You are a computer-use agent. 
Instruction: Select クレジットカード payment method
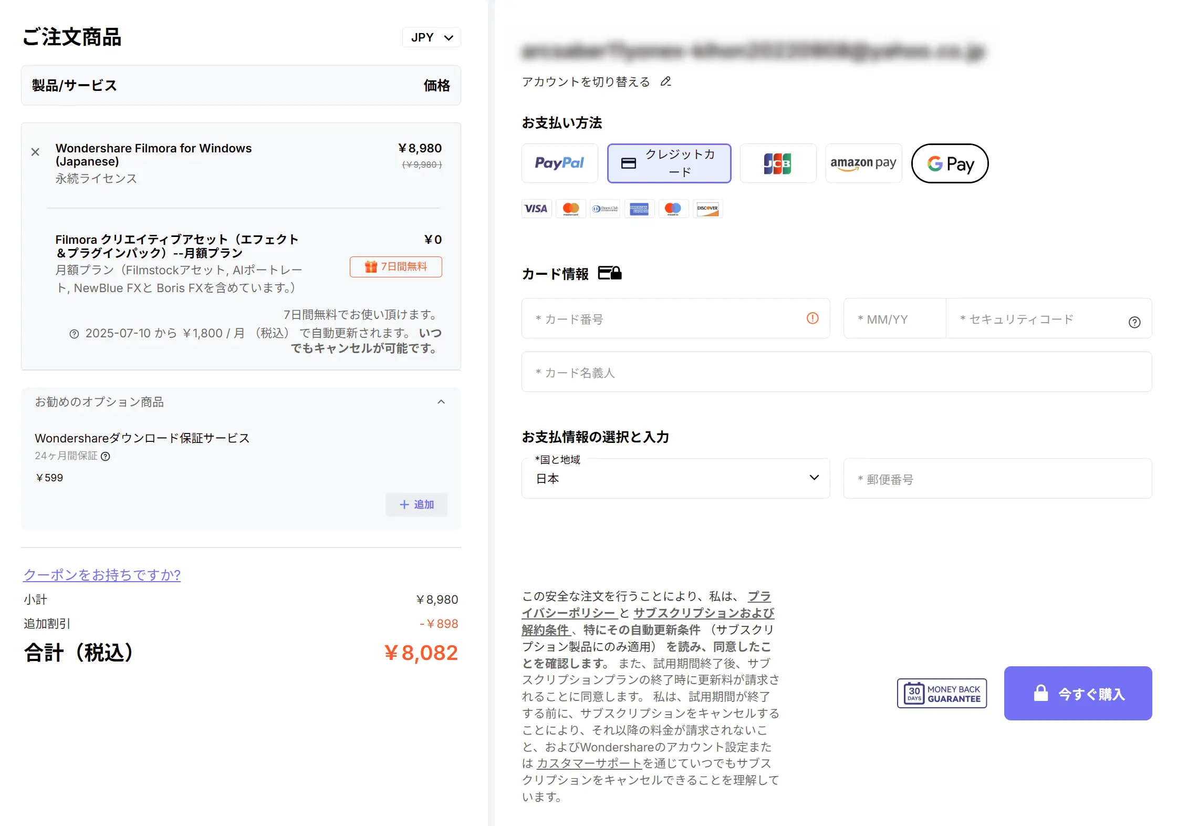click(x=669, y=163)
